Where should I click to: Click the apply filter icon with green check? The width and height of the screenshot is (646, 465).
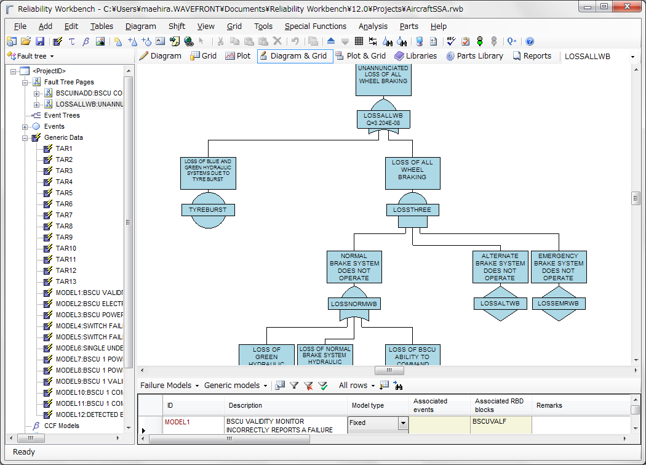(x=323, y=386)
